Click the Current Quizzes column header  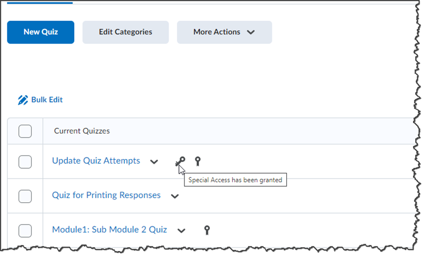click(x=82, y=131)
